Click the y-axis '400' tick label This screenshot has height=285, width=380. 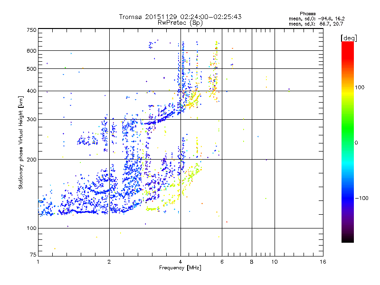[x=31, y=91]
